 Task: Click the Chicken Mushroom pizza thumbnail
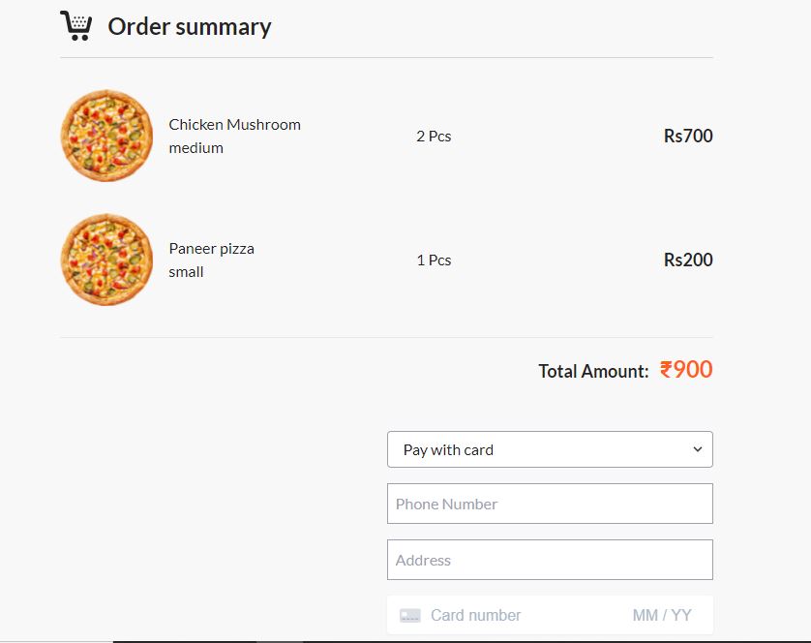106,136
